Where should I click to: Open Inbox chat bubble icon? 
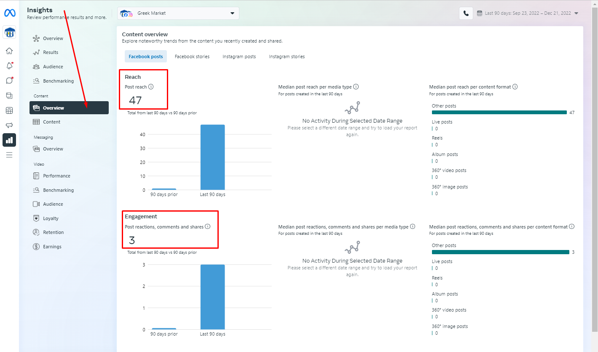point(9,81)
